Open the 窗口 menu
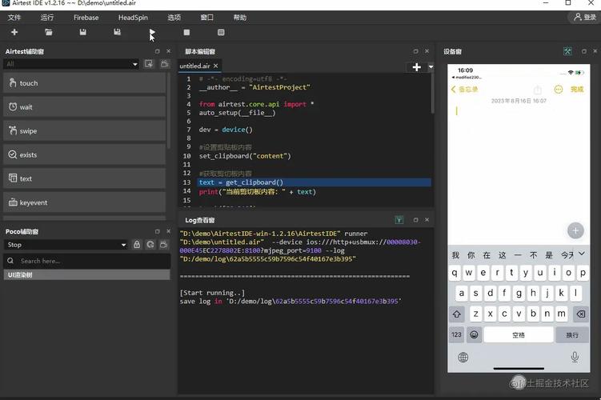Viewport: 601px width, 400px height. point(207,18)
